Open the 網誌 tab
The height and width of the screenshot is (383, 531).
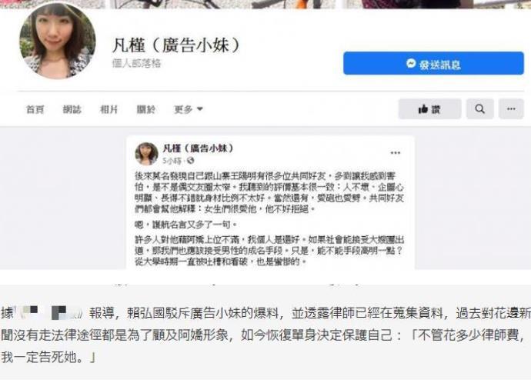[x=72, y=109]
